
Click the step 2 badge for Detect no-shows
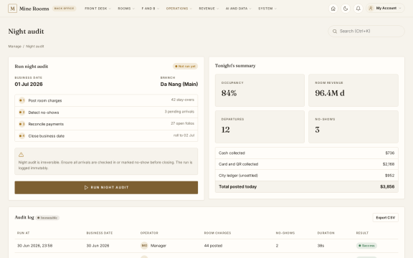coord(22,112)
